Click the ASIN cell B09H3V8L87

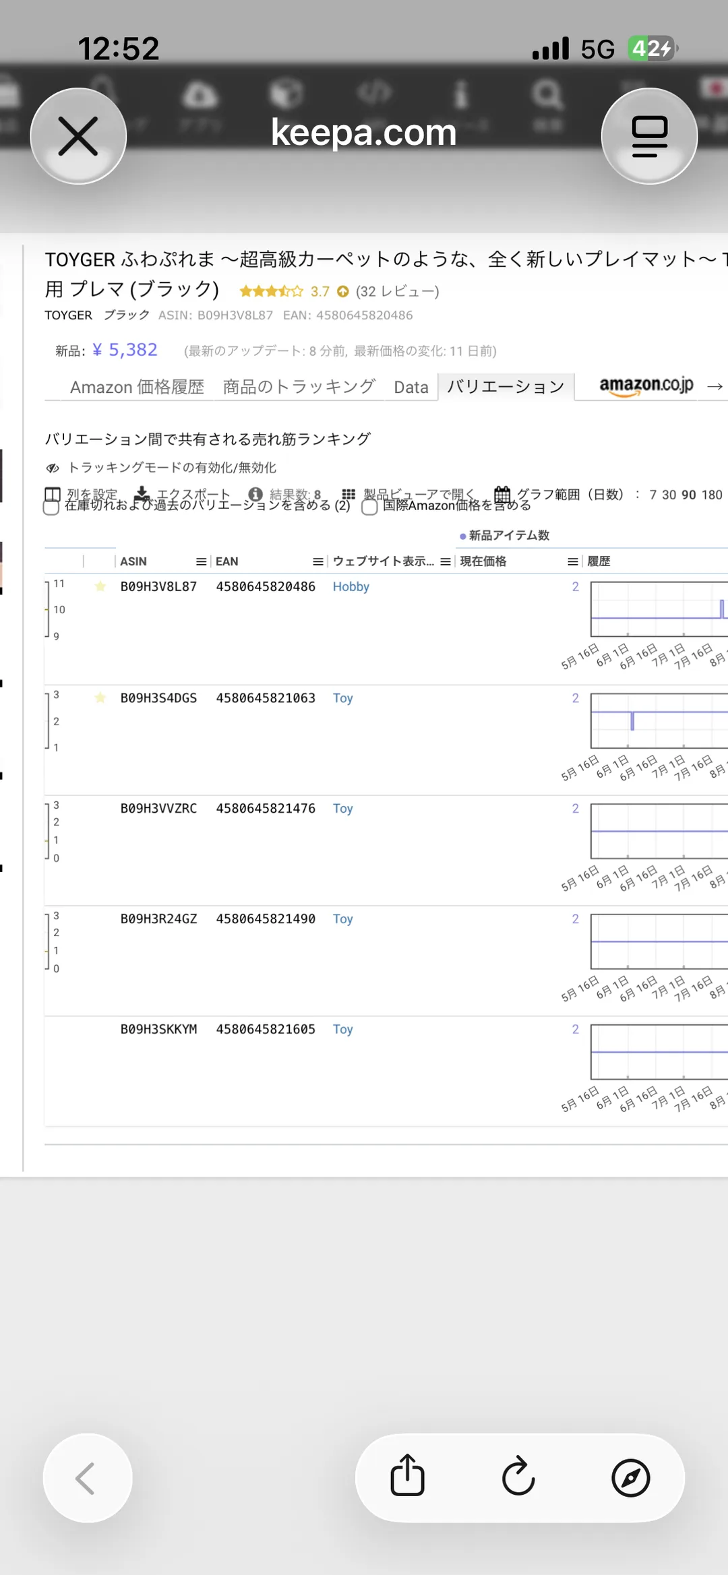tap(158, 586)
